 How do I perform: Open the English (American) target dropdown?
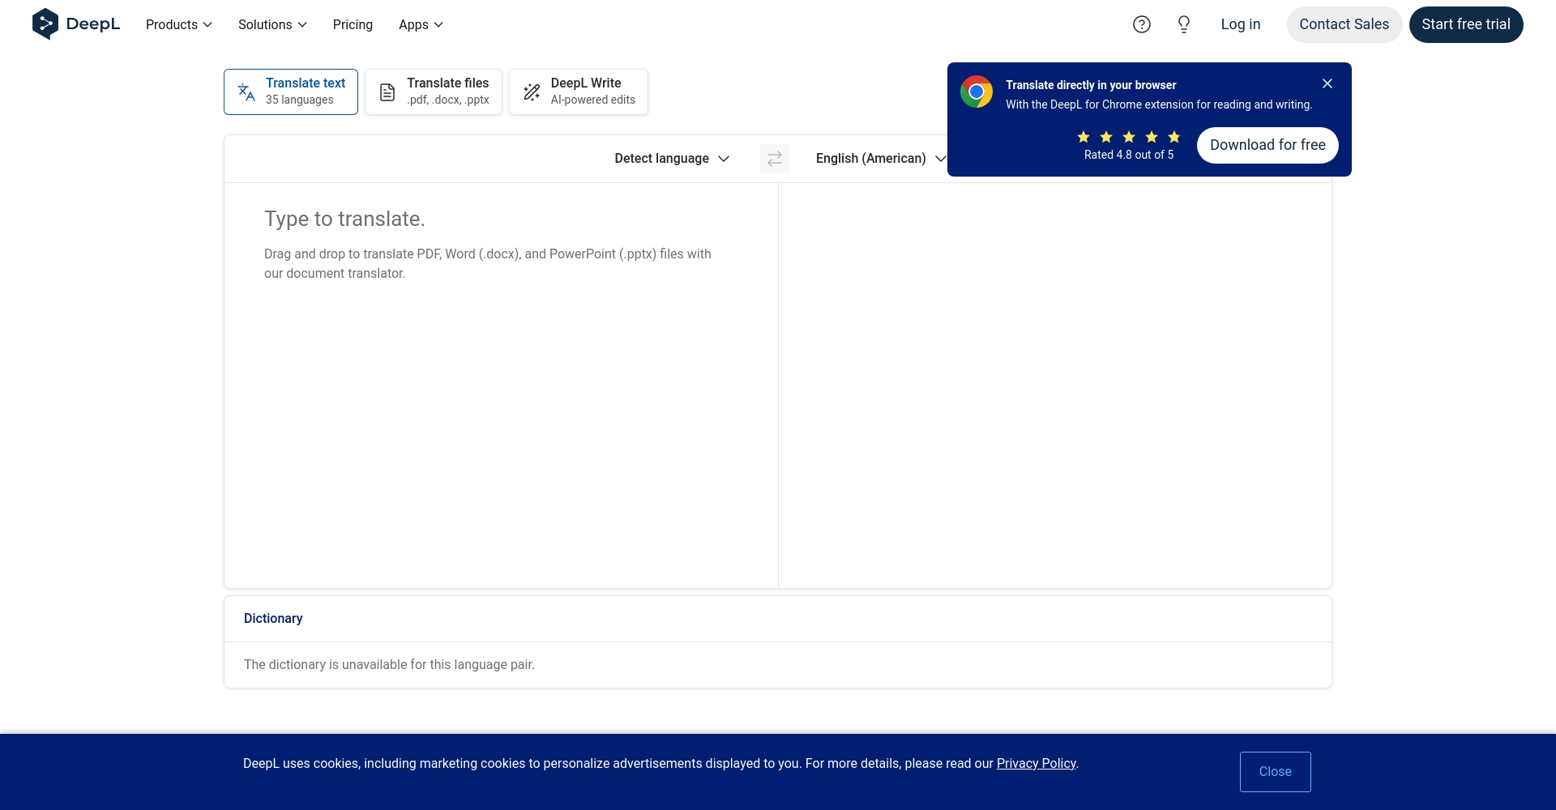tap(880, 158)
